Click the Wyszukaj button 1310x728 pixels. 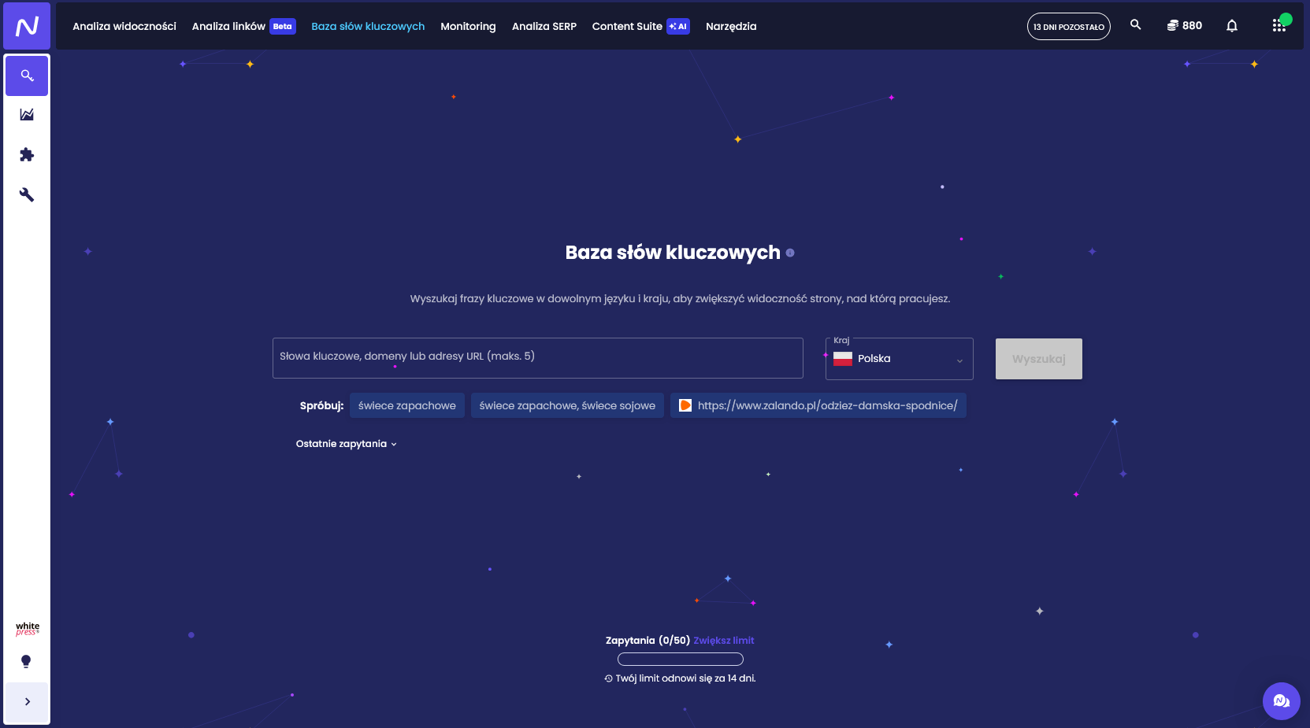pos(1038,359)
